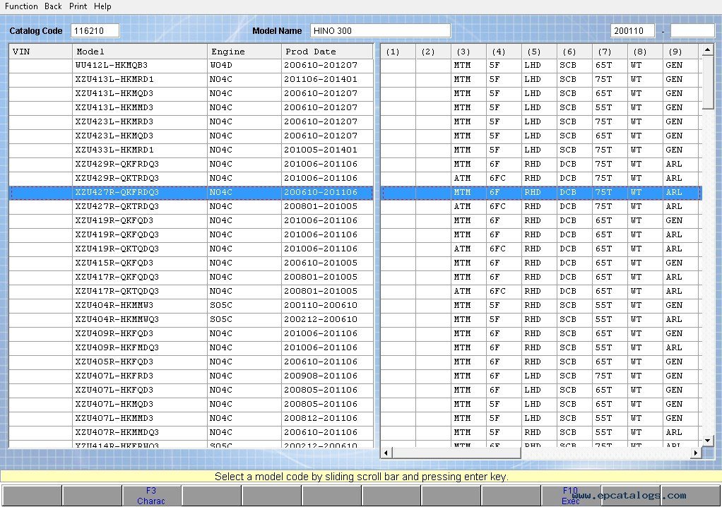Open the Help menu

(x=102, y=6)
